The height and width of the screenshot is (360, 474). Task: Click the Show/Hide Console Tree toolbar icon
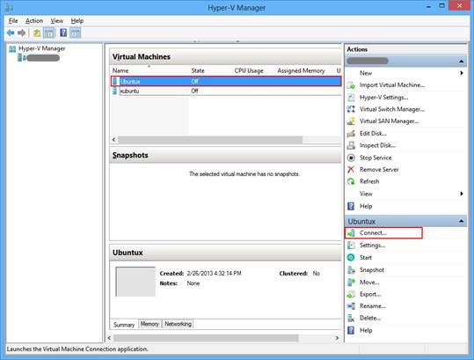49,33
